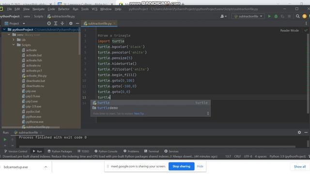Open the File menu
Image resolution: width=310 pixels, height=174 pixels.
pyautogui.click(x=9, y=9)
